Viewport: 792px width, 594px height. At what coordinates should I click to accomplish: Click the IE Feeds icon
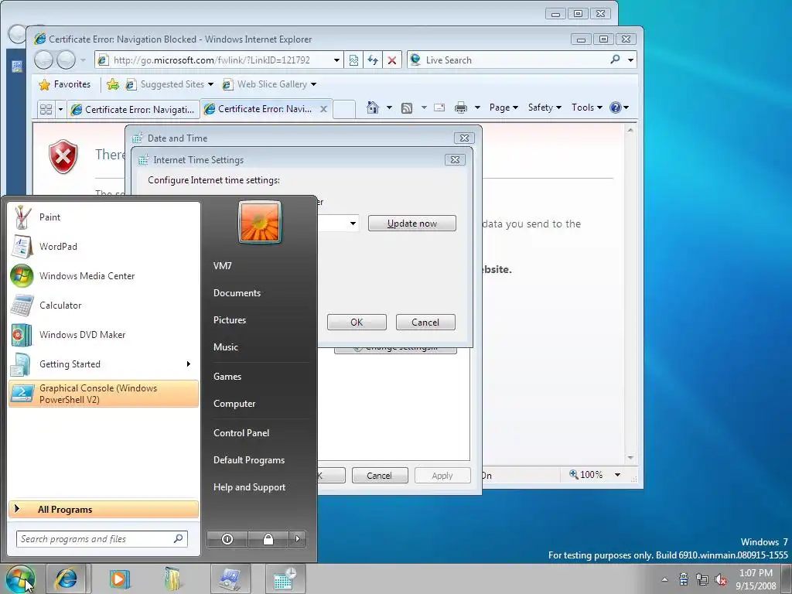(407, 108)
